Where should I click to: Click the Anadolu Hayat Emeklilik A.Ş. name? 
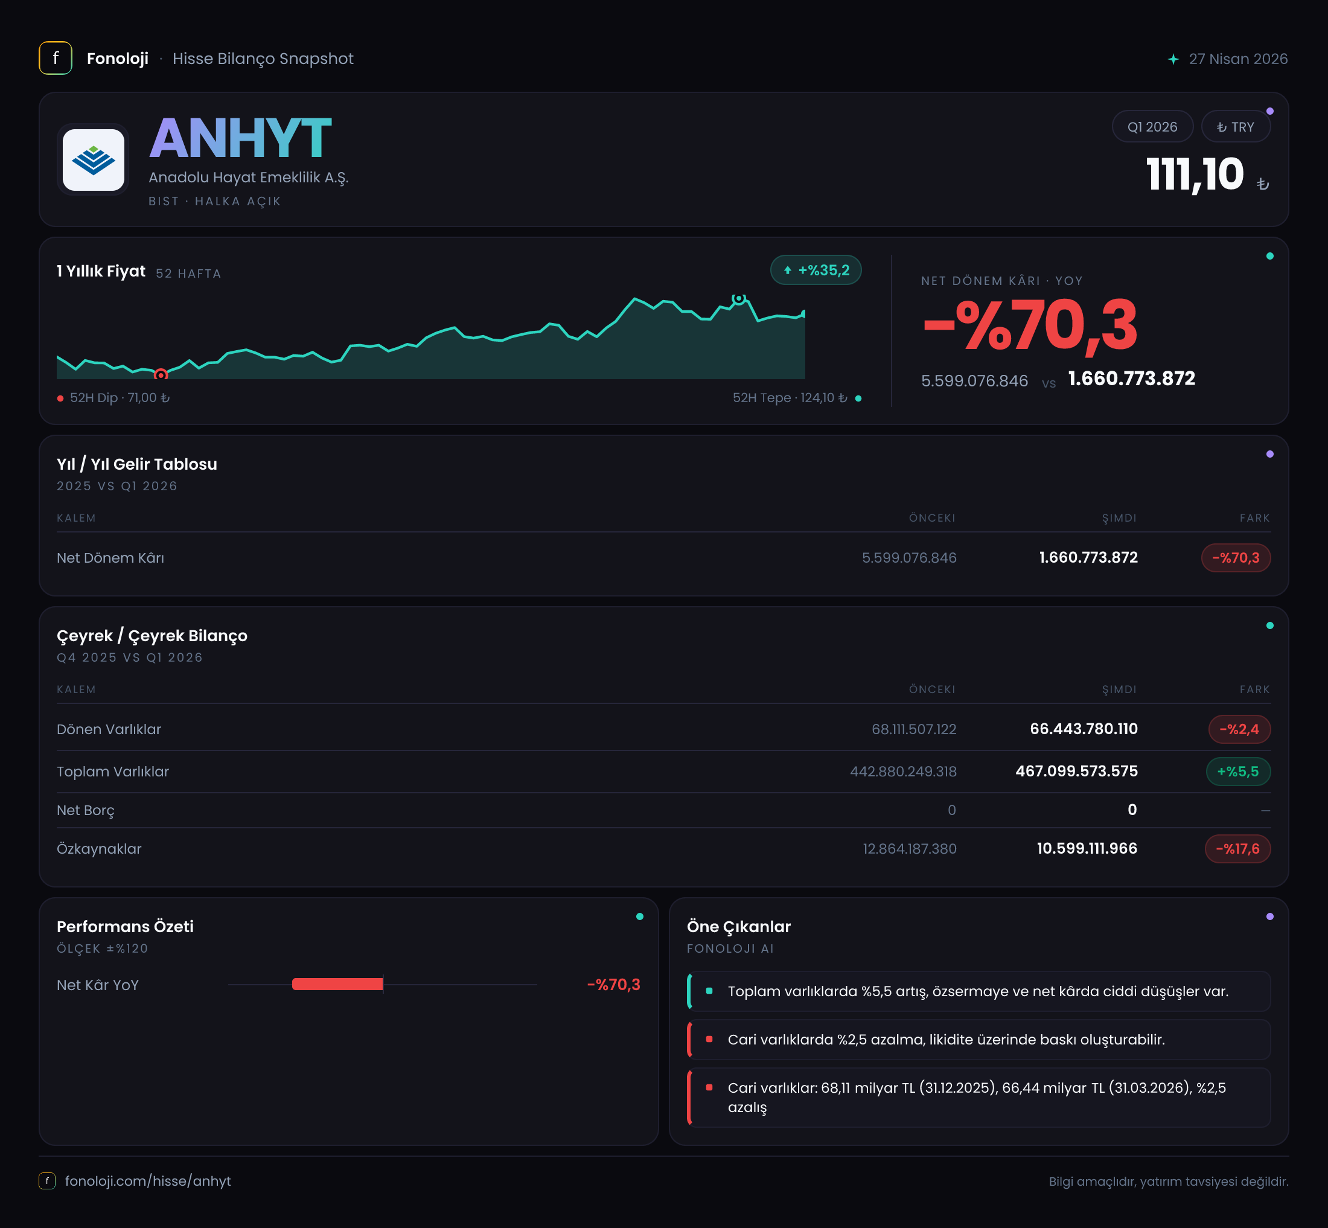tap(249, 177)
